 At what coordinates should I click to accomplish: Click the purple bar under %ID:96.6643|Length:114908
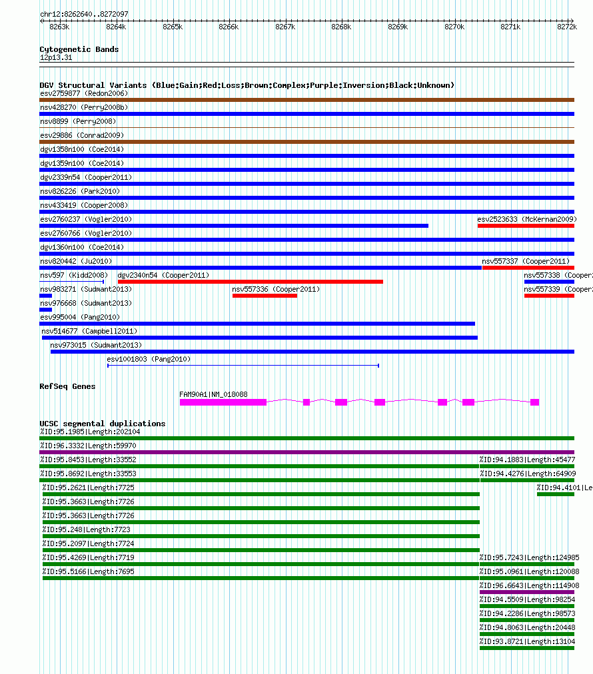[527, 592]
